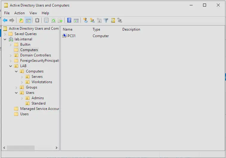The image size is (226, 158).
Task: Open the View menu
Action: click(x=33, y=13)
